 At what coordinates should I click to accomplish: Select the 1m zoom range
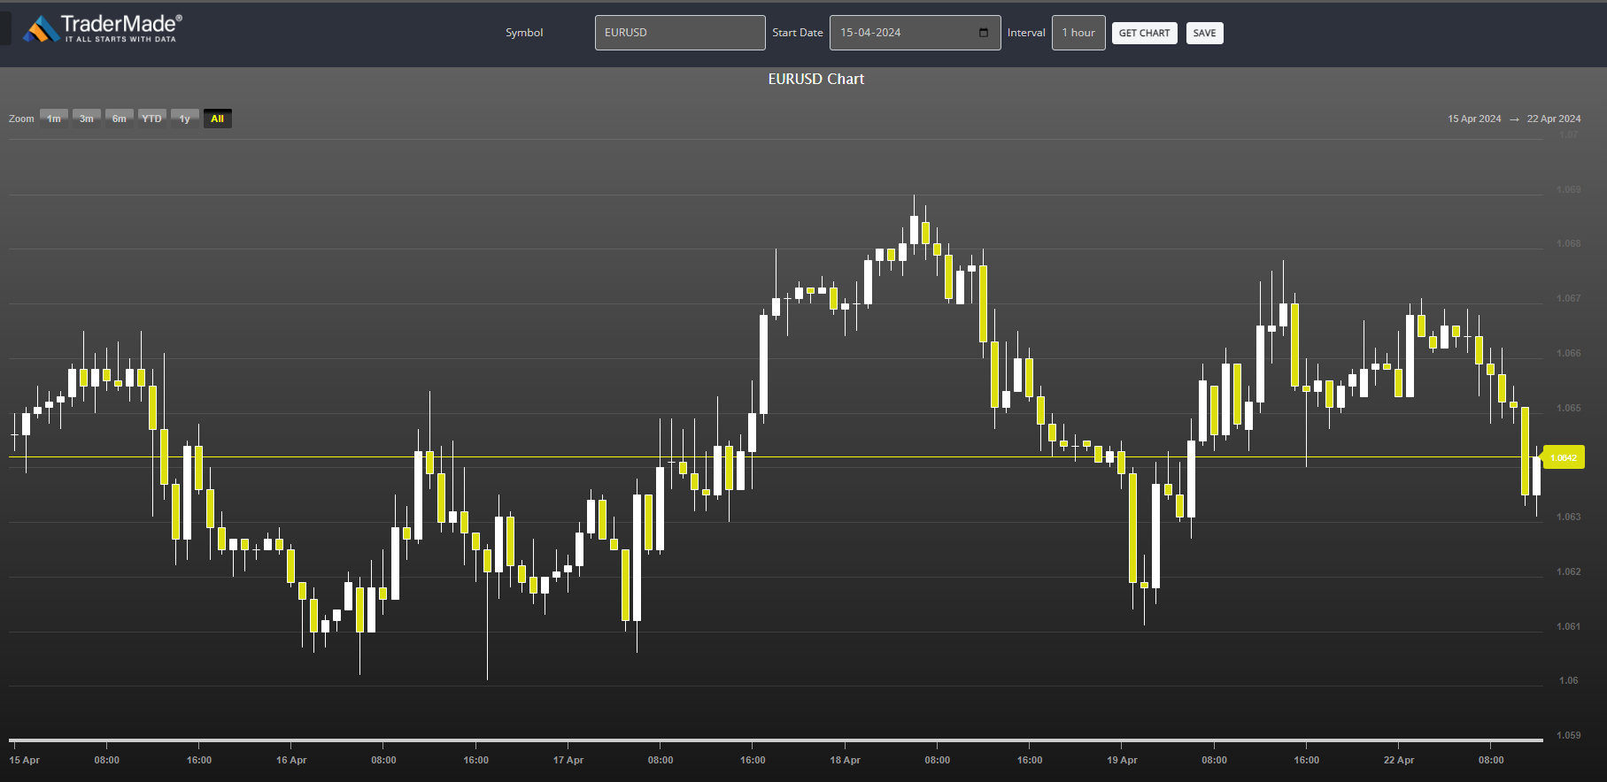(54, 119)
